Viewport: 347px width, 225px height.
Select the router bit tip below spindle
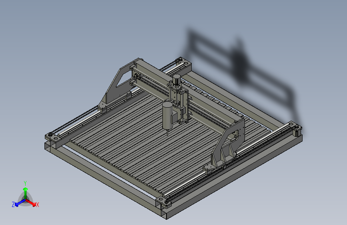[167, 133]
